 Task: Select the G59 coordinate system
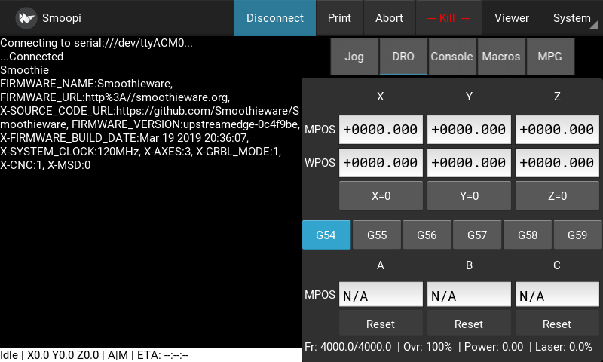(x=577, y=235)
